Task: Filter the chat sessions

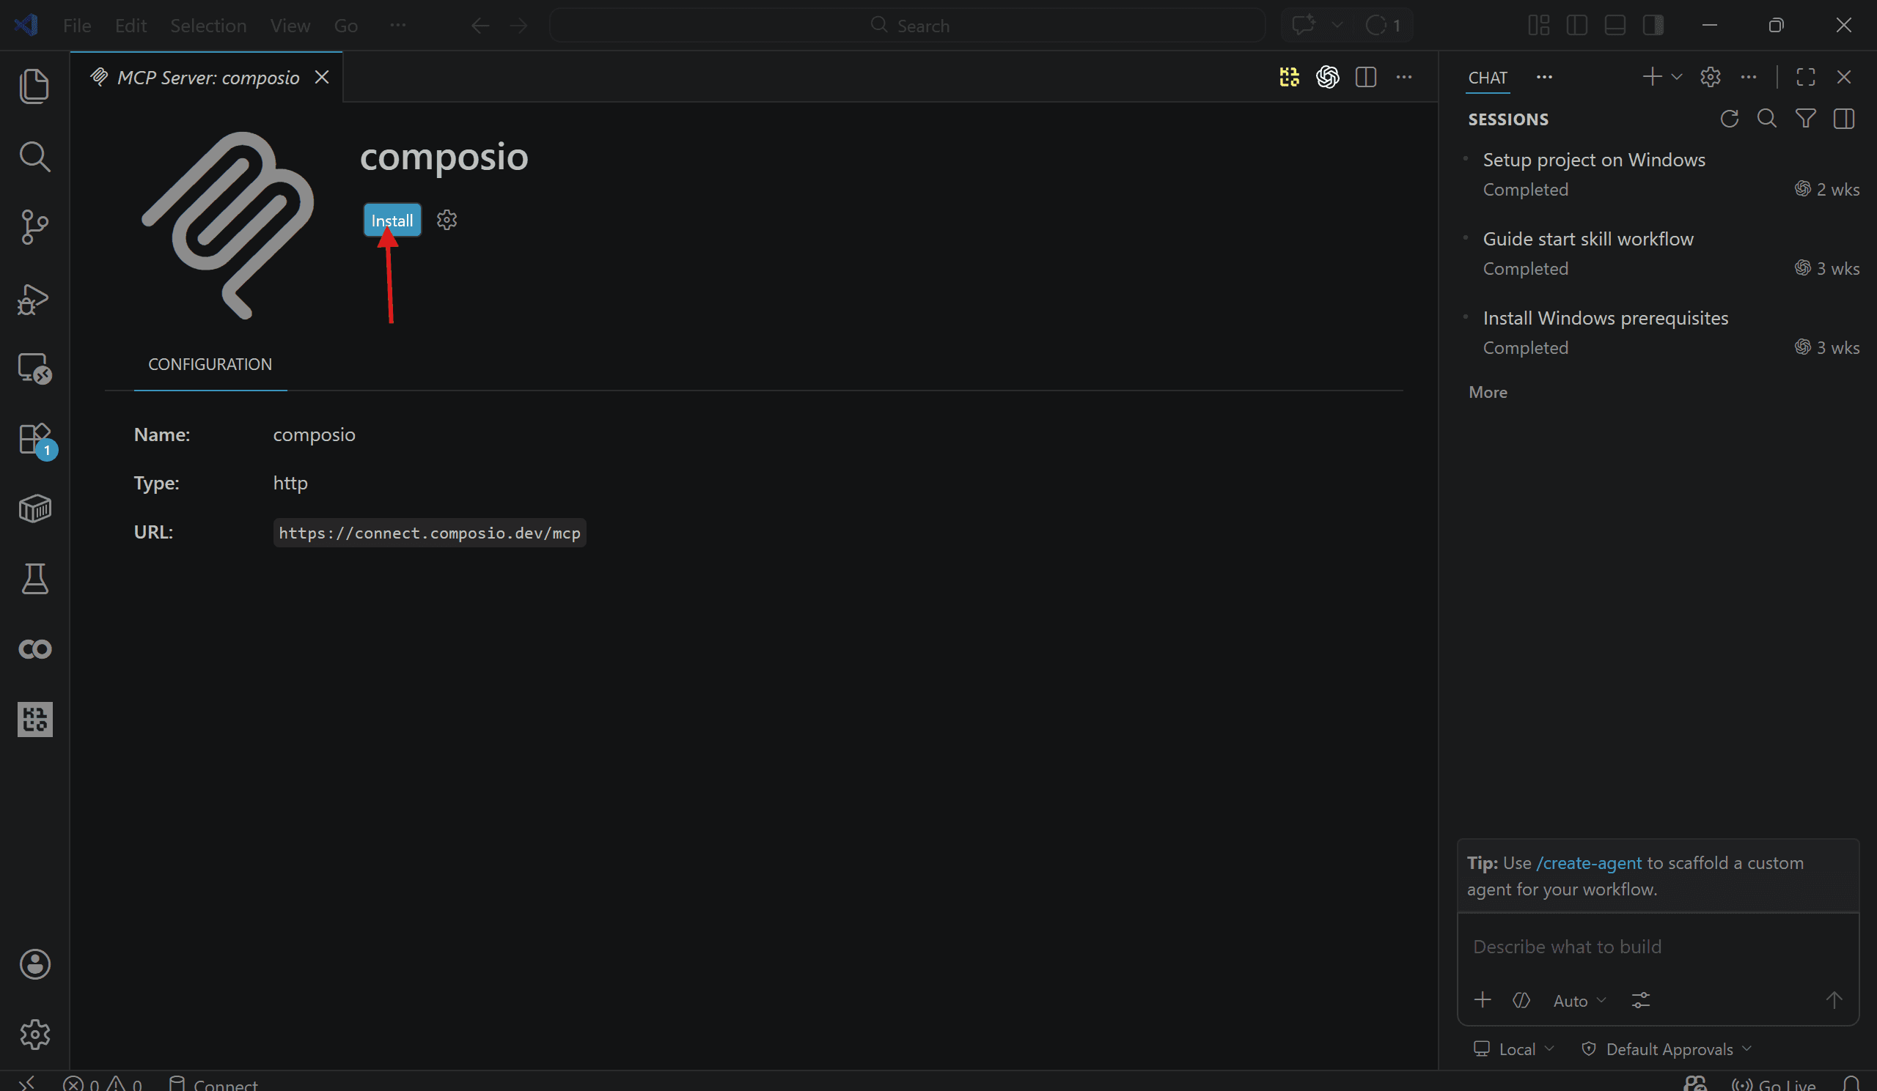Action: click(1805, 119)
